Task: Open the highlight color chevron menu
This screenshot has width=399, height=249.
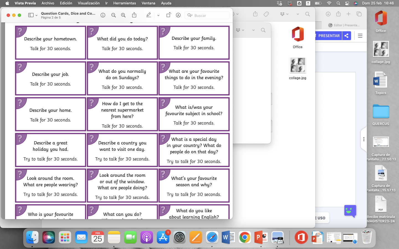Action: (x=158, y=15)
